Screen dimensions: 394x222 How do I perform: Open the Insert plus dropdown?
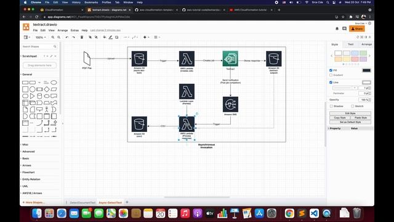(147, 37)
